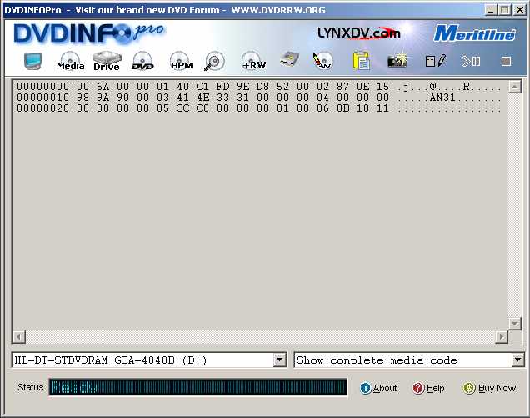Image resolution: width=530 pixels, height=418 pixels.
Task: Click the hex row starting 00000000
Action: 258,87
